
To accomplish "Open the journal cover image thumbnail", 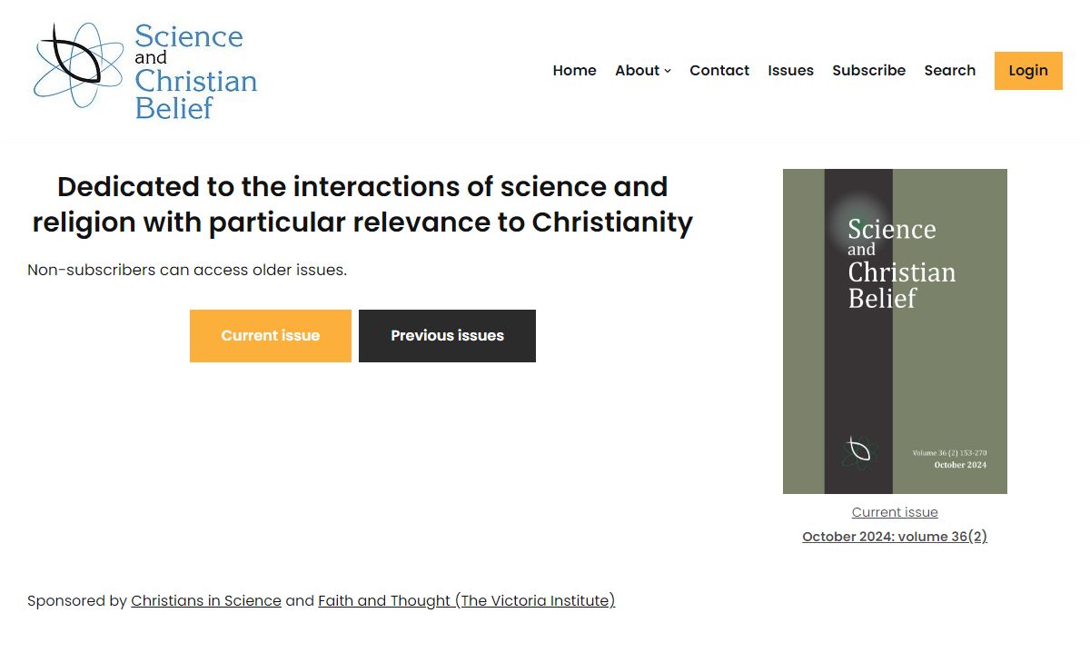I will [x=895, y=331].
